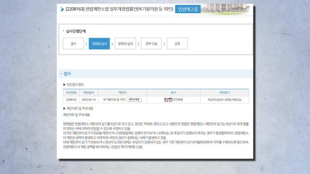Select the 접수 stage box
Image resolution: width=310 pixels, height=174 pixels.
(x=73, y=43)
